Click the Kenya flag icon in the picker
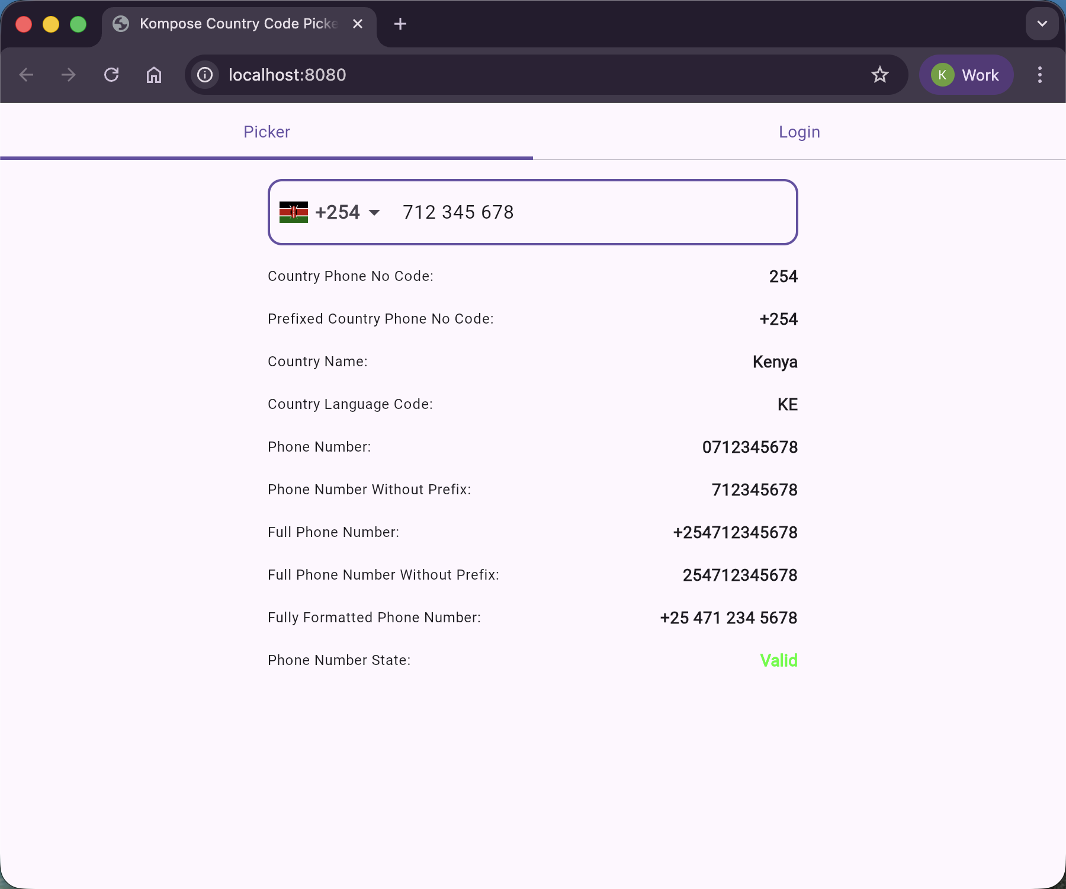The height and width of the screenshot is (889, 1066). (293, 212)
